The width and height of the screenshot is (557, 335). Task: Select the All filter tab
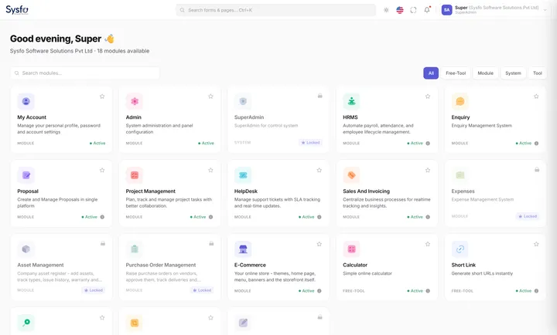pyautogui.click(x=431, y=73)
